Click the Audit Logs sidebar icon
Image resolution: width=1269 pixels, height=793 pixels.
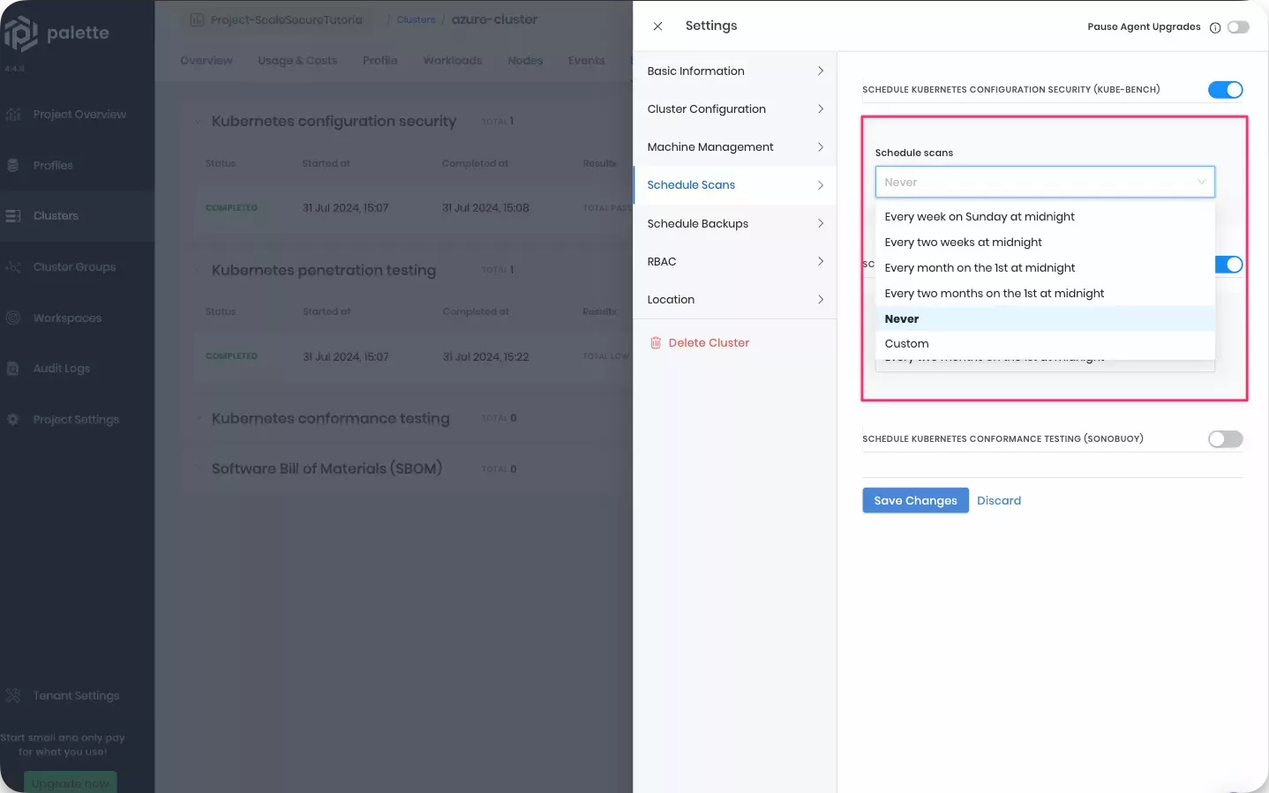point(13,369)
